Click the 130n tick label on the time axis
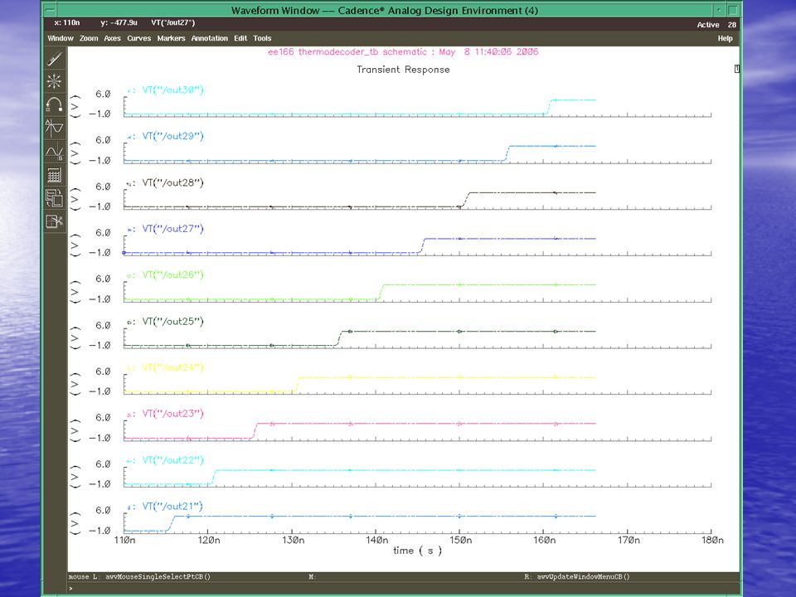 294,540
